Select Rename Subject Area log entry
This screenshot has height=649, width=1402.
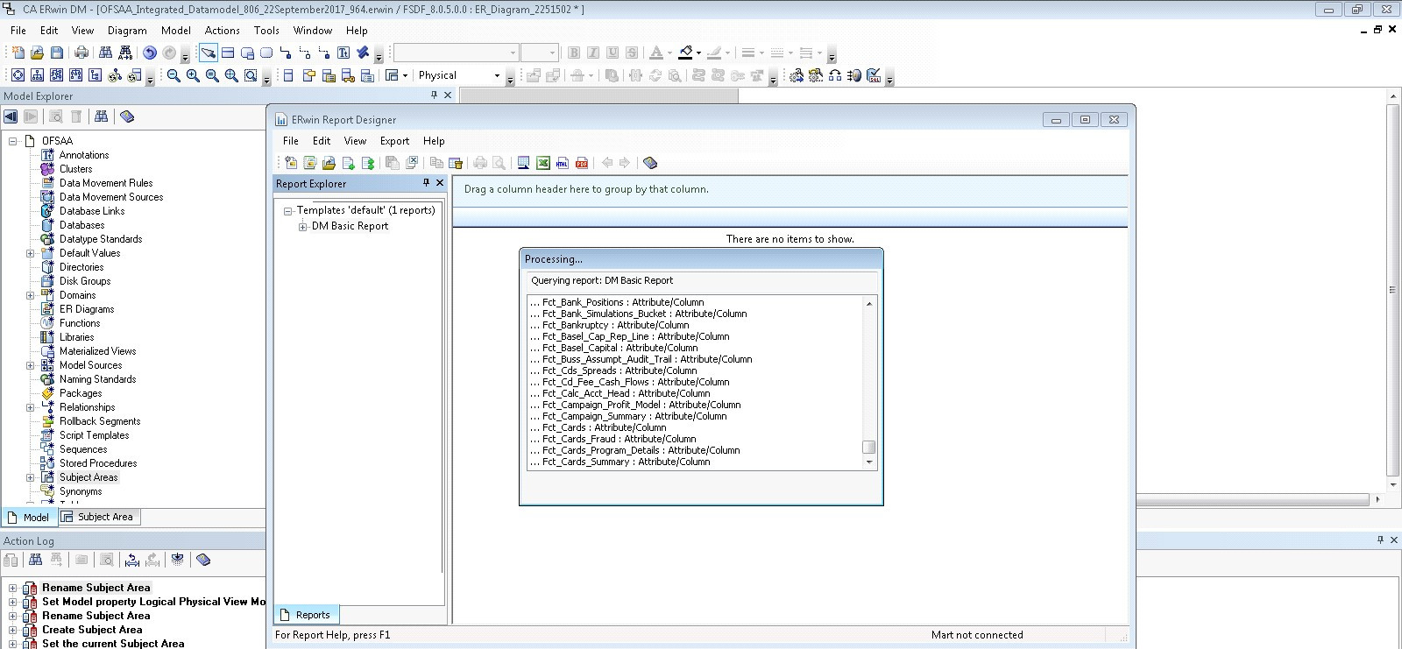pos(96,588)
